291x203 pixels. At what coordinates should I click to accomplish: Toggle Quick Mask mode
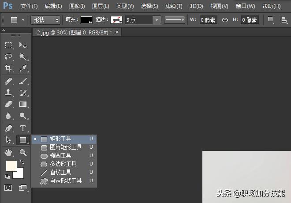point(8,188)
